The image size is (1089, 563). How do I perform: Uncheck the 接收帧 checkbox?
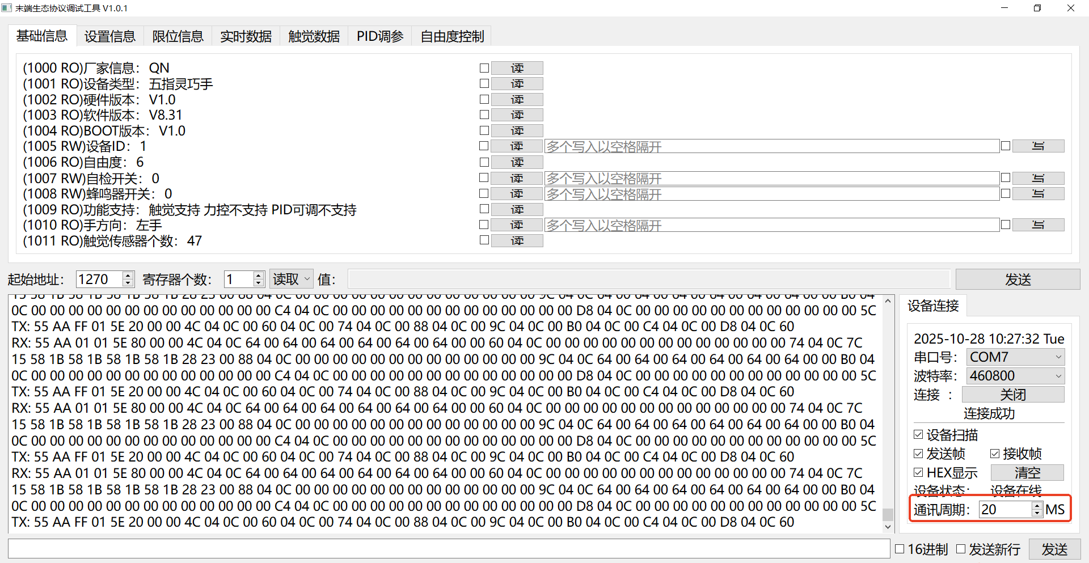(995, 454)
